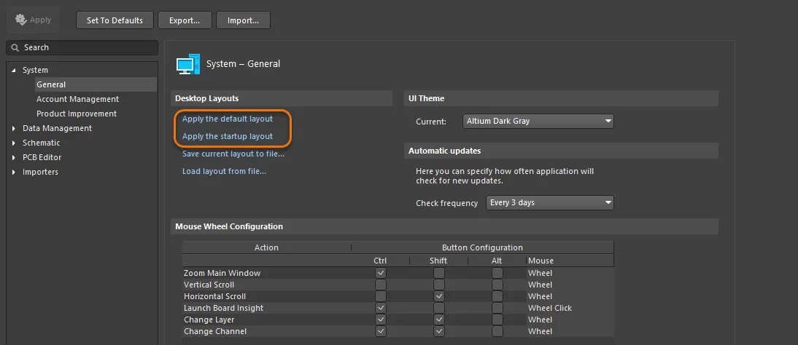This screenshot has width=798, height=345.
Task: Click Load layout from file link
Action: pyautogui.click(x=224, y=171)
